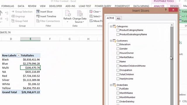The height and width of the screenshot is (105, 187).
Task: Select column F header
Action: (x=50, y=39)
